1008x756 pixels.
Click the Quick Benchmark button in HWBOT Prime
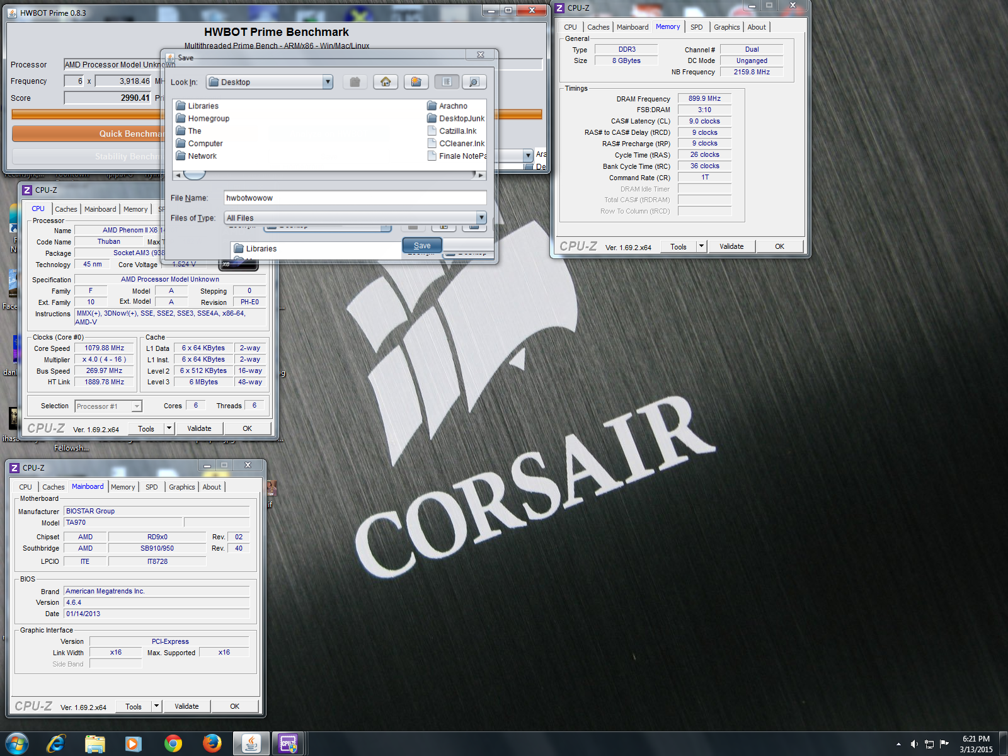[88, 134]
